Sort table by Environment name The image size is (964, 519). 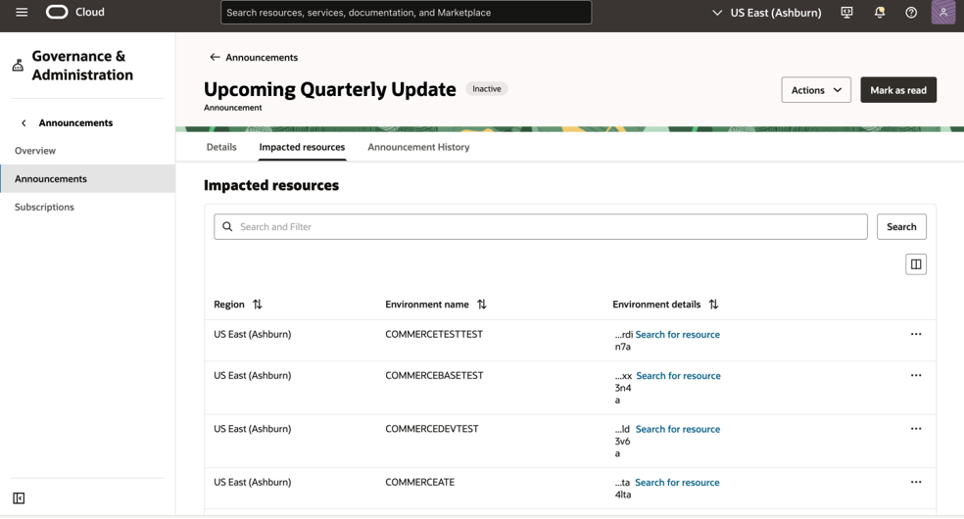coord(481,304)
